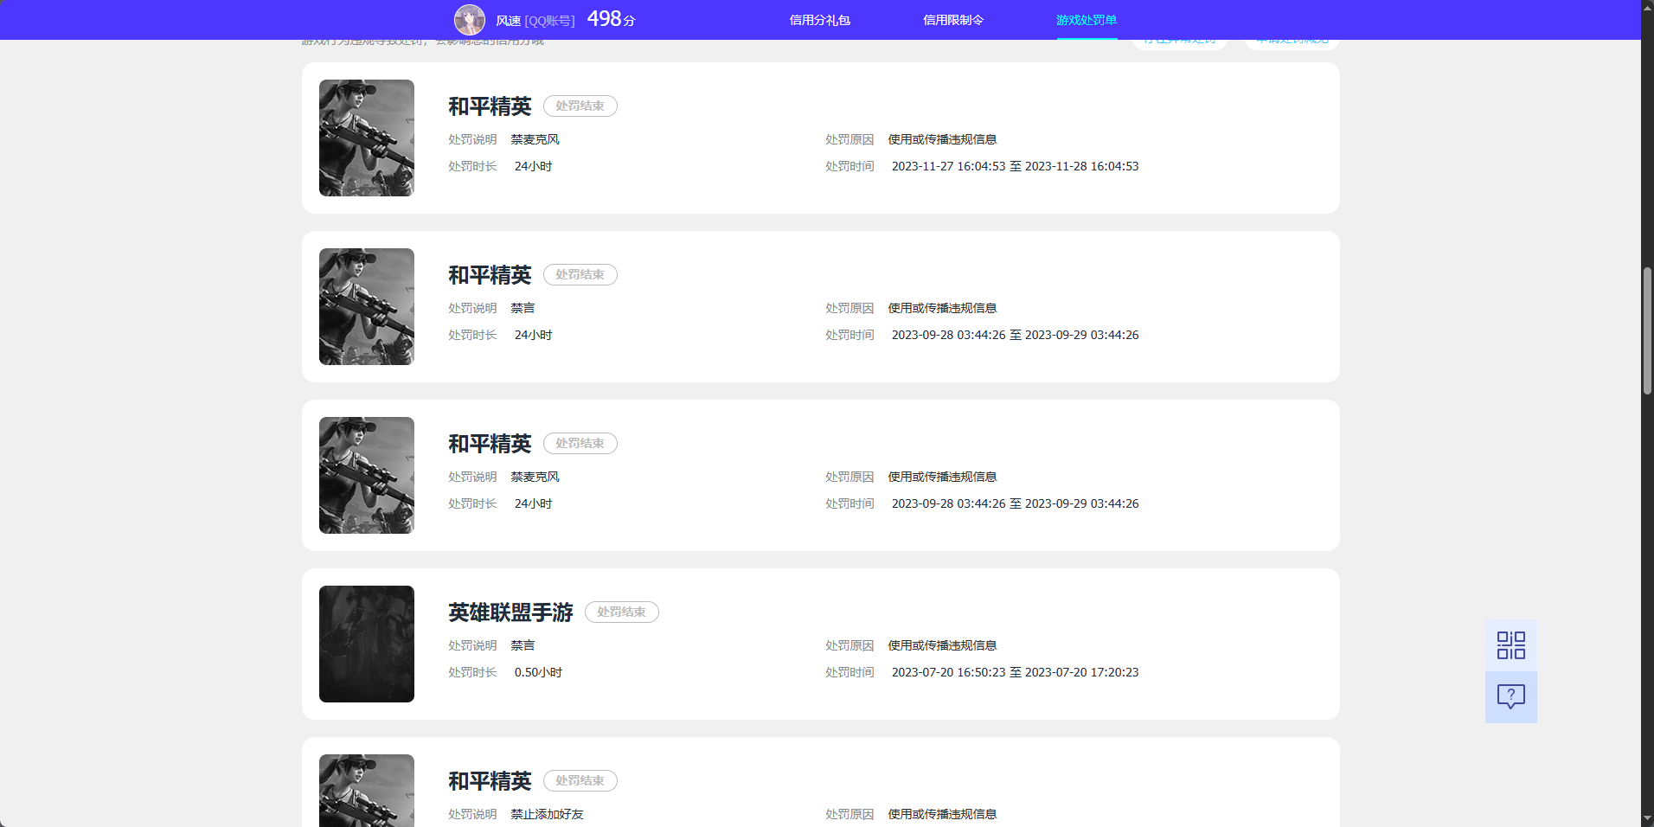This screenshot has height=827, width=1654.
Task: Click the 498分 credit score
Action: [611, 19]
